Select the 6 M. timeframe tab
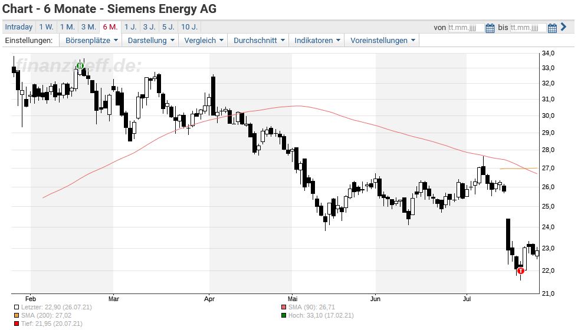The width and height of the screenshot is (581, 330). (110, 27)
